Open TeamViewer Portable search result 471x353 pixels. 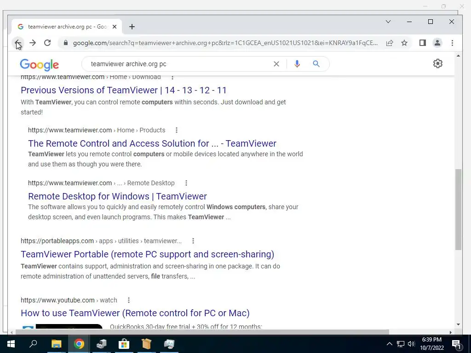pyautogui.click(x=148, y=254)
